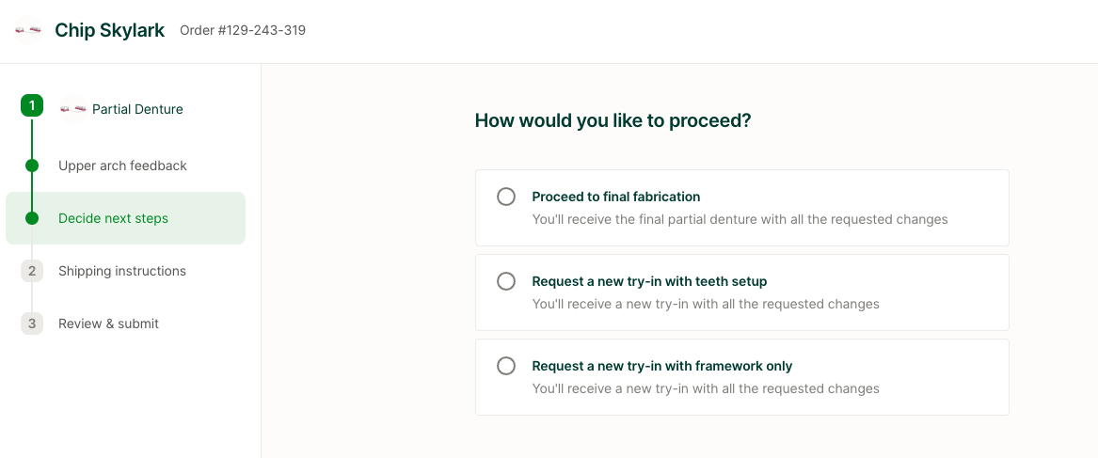Go to Upper arch feedback step
Screen dimensions: 1098x458
click(x=122, y=166)
